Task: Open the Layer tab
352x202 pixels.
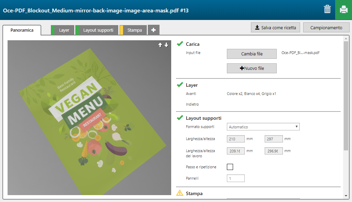Action: [63, 30]
